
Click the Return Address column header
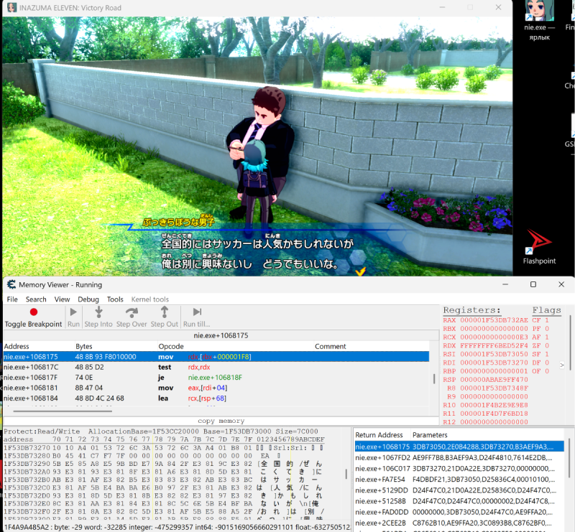click(379, 435)
